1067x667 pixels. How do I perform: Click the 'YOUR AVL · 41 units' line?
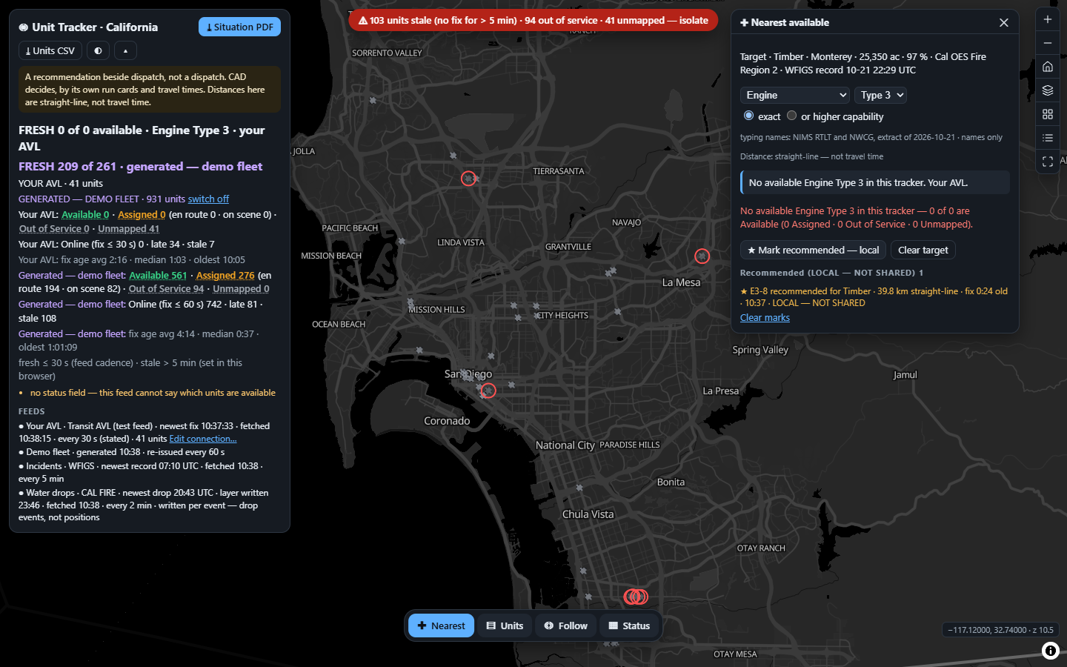[61, 183]
